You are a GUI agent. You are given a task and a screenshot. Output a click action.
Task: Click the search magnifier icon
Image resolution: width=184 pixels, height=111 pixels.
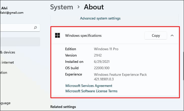coord(35,27)
